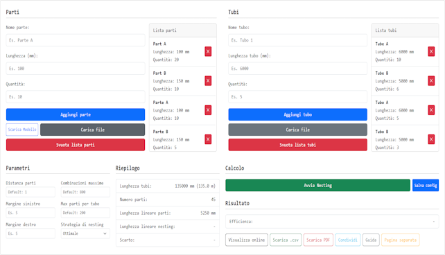The image size is (445, 255).
Task: Click the Lunghezza tubo (mm) input
Action: pyautogui.click(x=298, y=69)
